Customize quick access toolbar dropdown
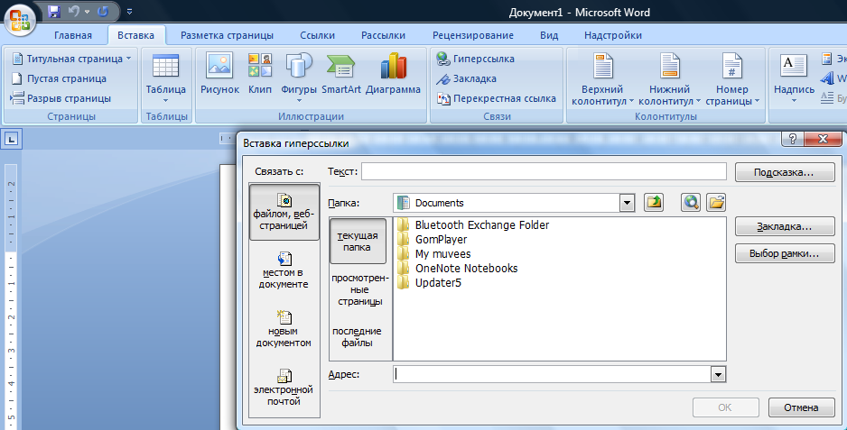The image size is (847, 430). pos(129,11)
